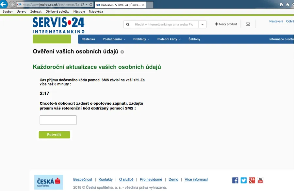The height and width of the screenshot is (191, 294).
Task: Close the Přihlášení SERVIS 24 tab
Action: pos(143,5)
